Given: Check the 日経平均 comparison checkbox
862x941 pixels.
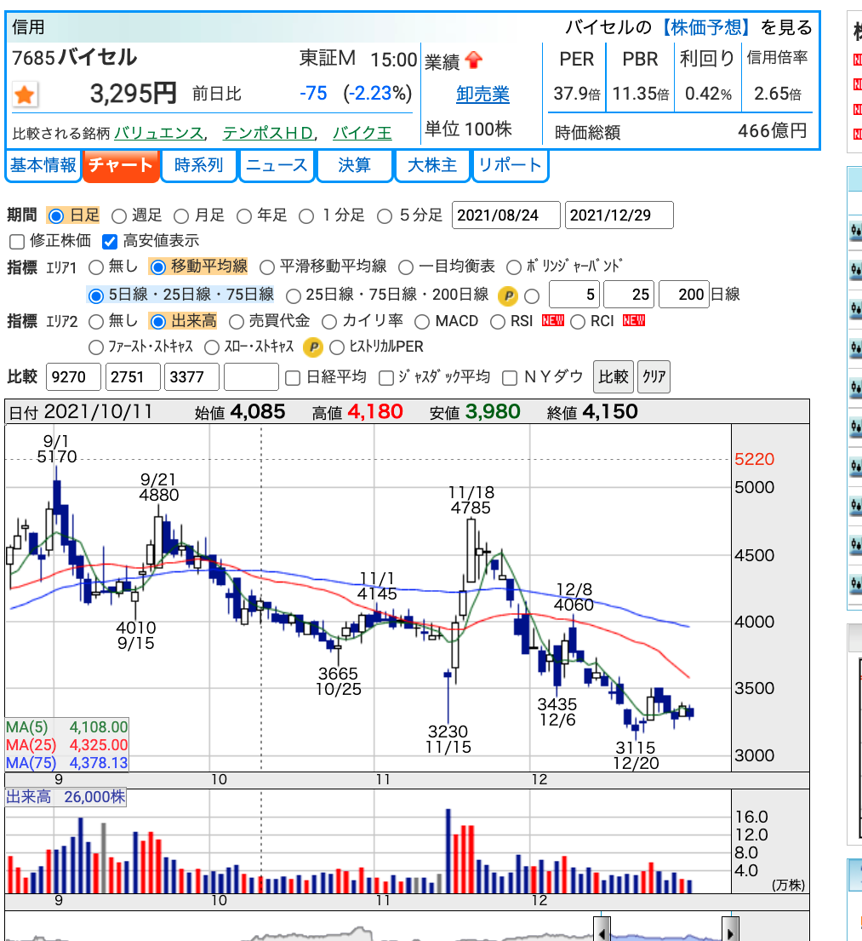Looking at the screenshot, I should [x=293, y=377].
